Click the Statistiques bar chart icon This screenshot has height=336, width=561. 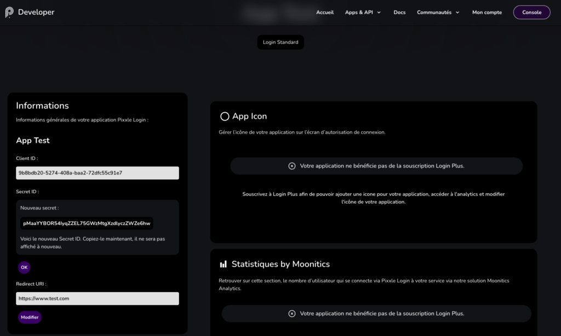224,264
